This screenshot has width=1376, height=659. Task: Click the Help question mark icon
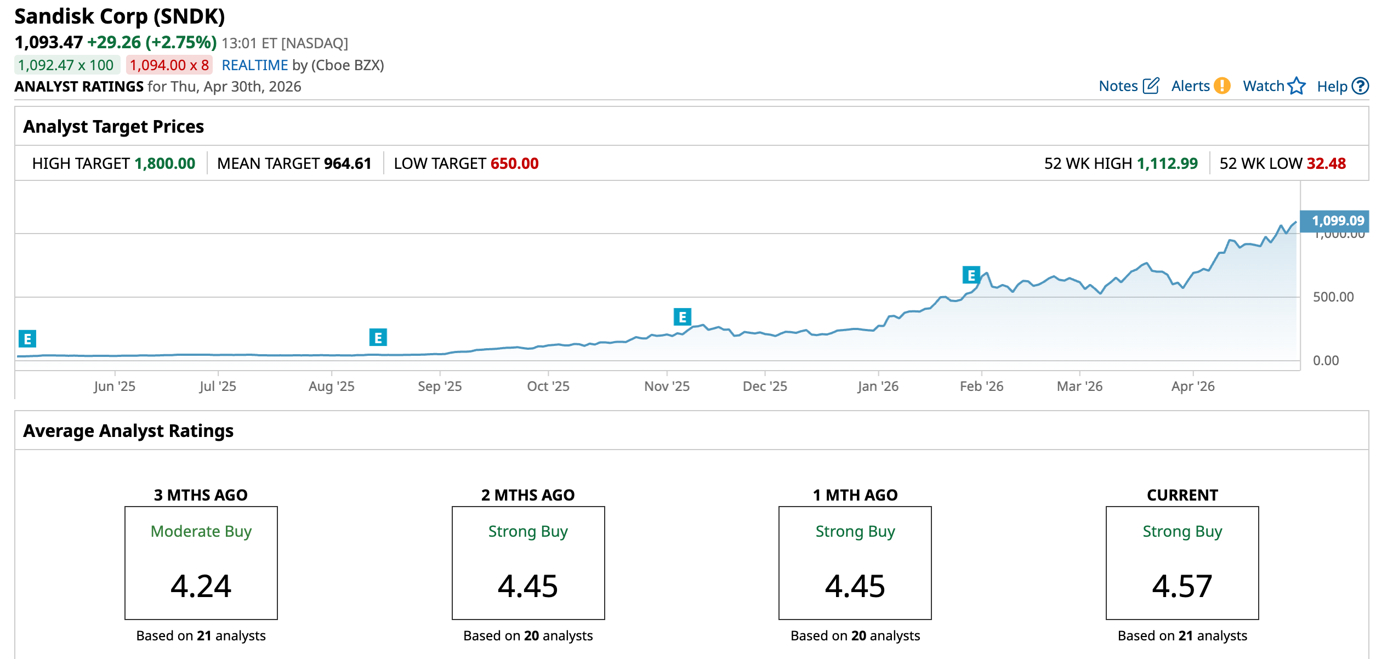[1360, 86]
